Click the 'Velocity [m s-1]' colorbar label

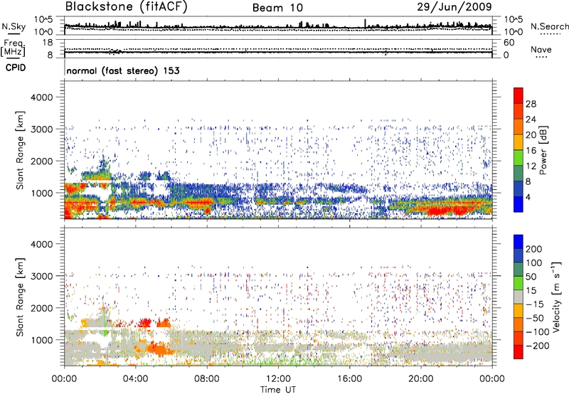click(556, 297)
